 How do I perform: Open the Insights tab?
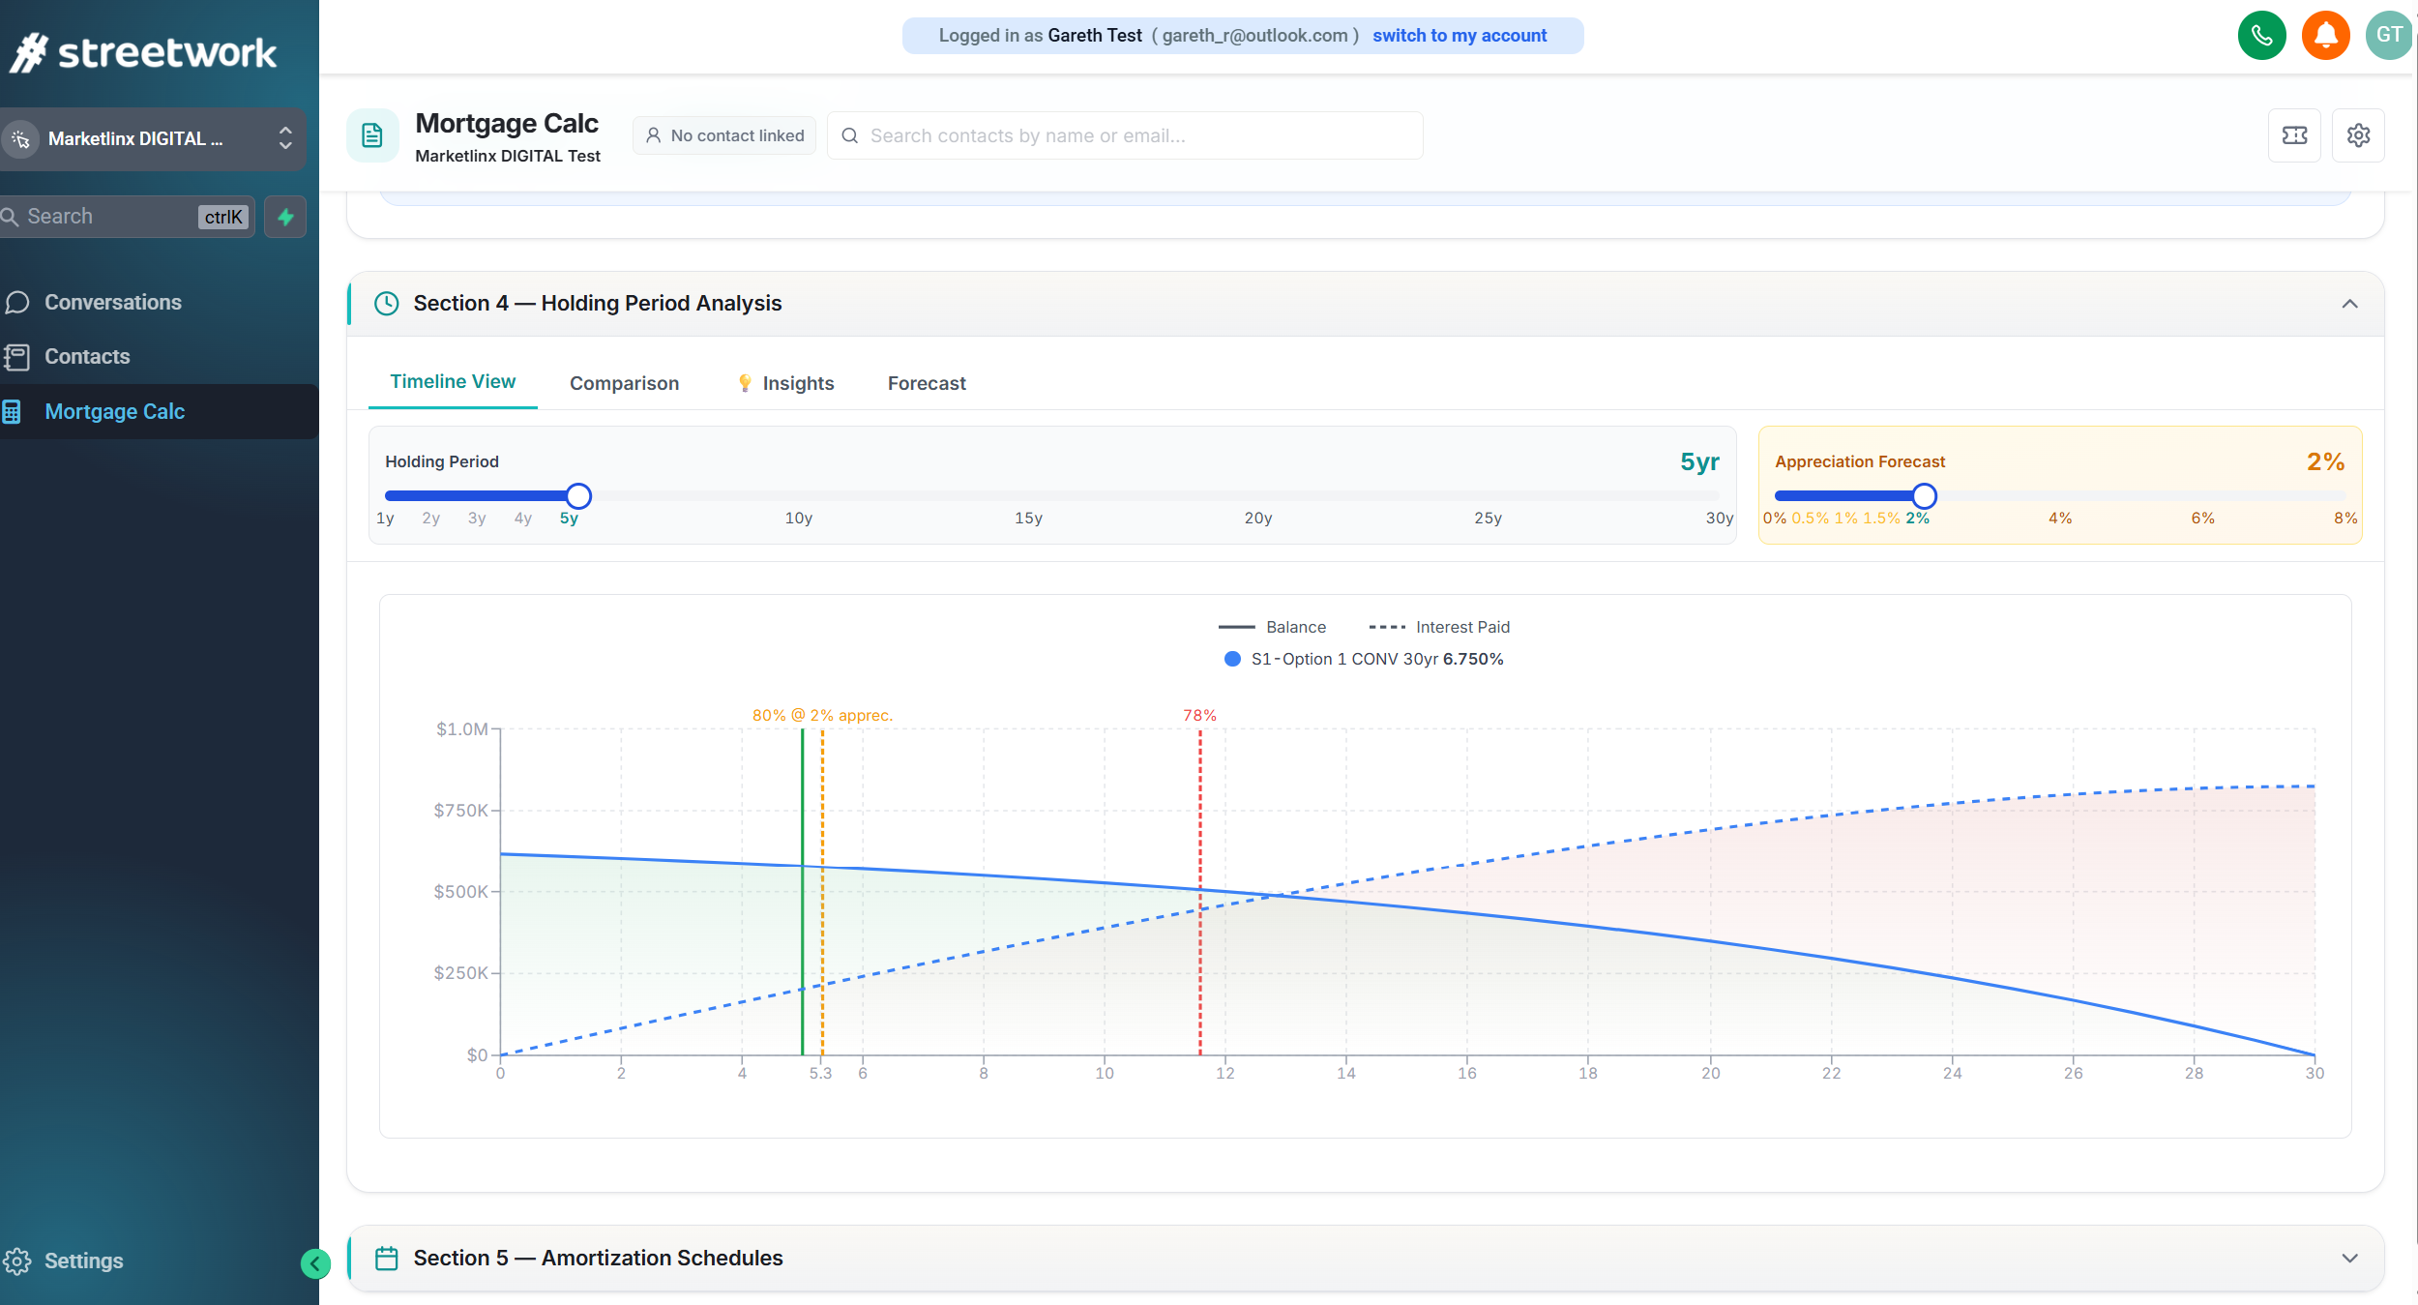click(x=784, y=383)
